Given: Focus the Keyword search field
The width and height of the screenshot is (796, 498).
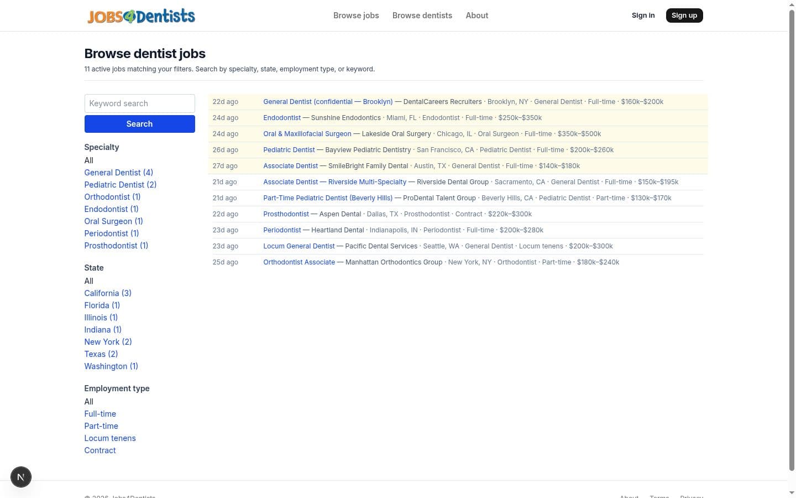Looking at the screenshot, I should [139, 103].
